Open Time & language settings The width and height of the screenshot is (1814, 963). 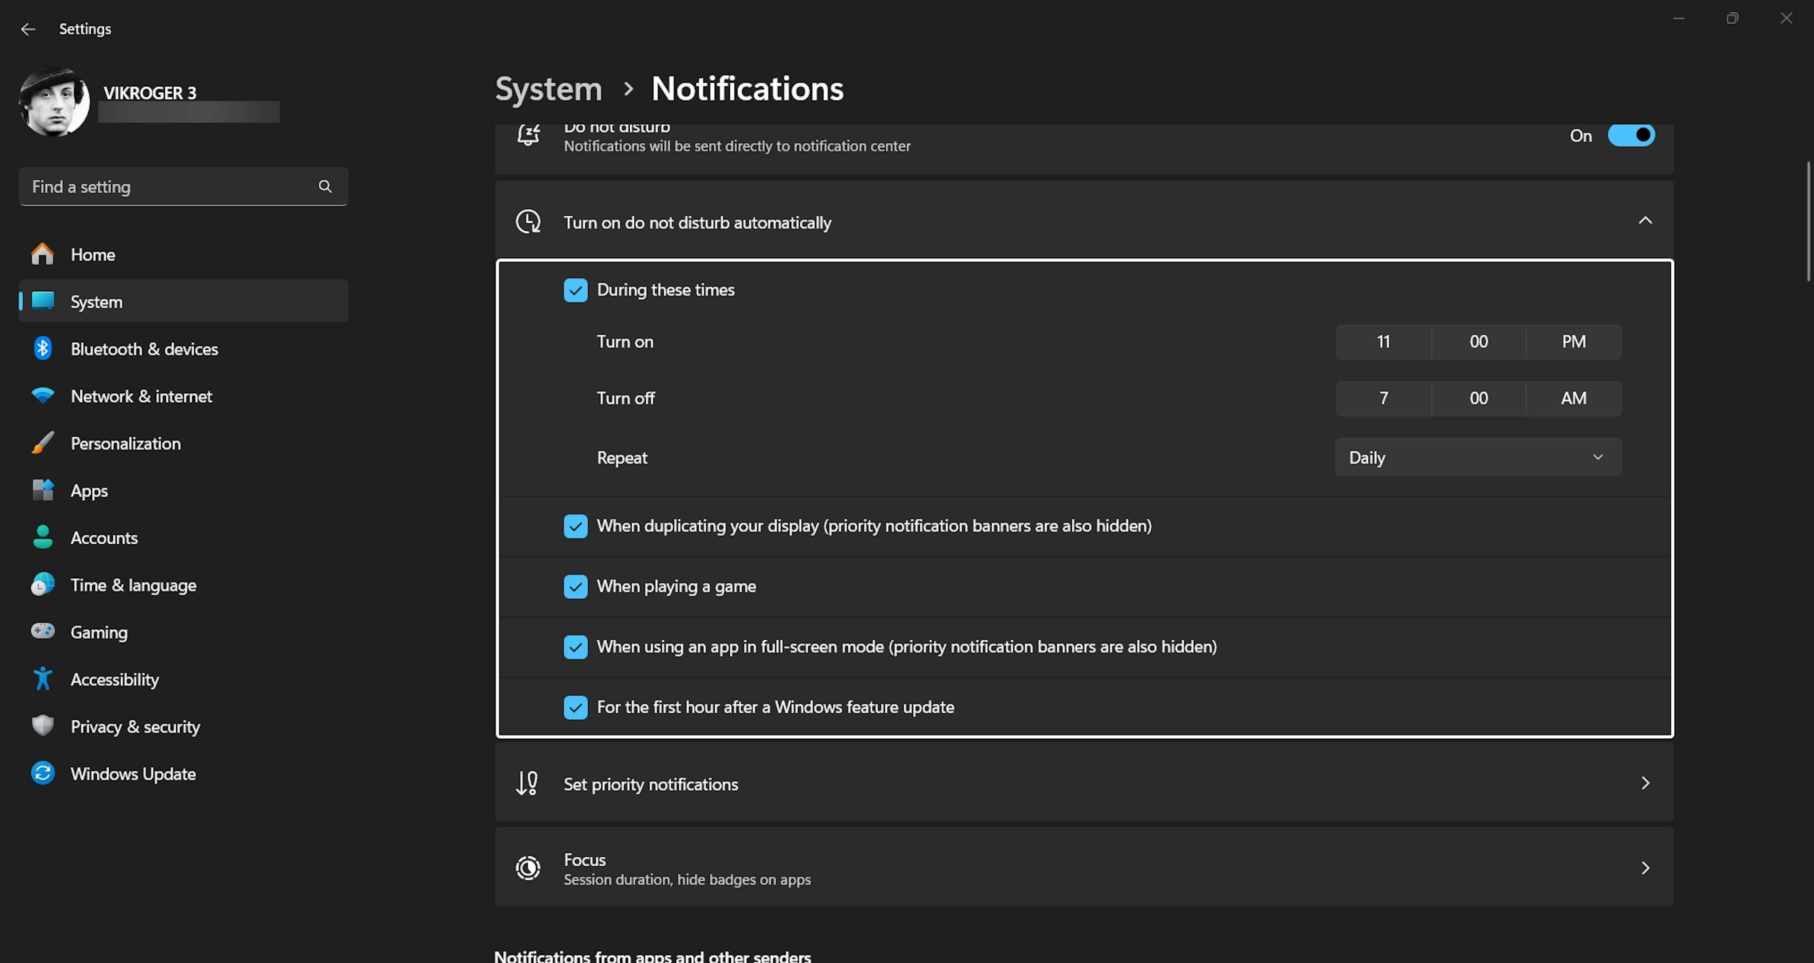click(133, 585)
